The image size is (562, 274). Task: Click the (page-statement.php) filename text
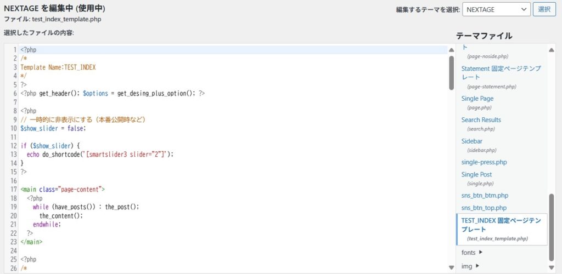[492, 87]
